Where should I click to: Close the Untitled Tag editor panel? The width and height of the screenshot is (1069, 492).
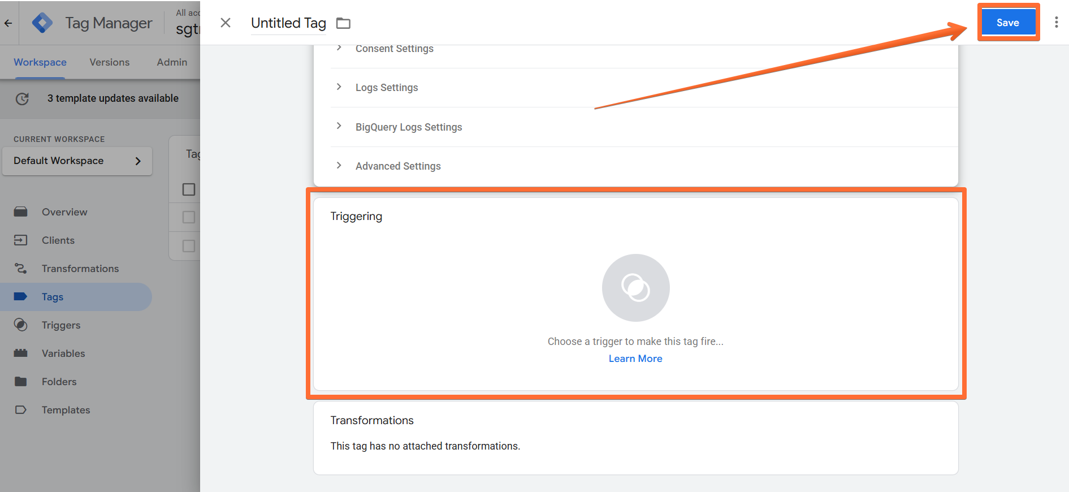(x=226, y=23)
